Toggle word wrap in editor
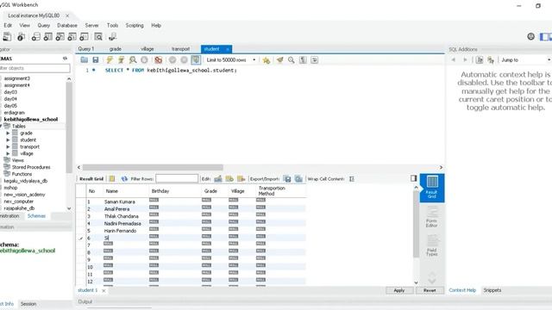This screenshot has width=552, height=310. tap(314, 59)
